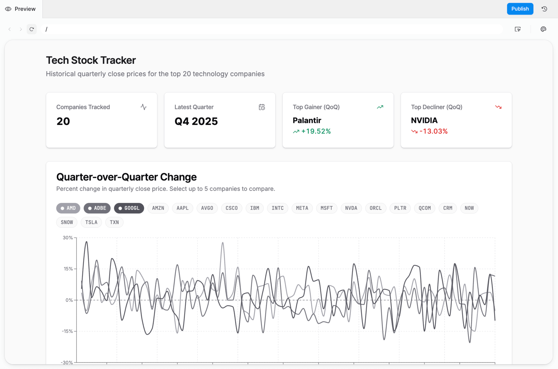Select the CRM chip
The width and height of the screenshot is (558, 369).
[448, 208]
